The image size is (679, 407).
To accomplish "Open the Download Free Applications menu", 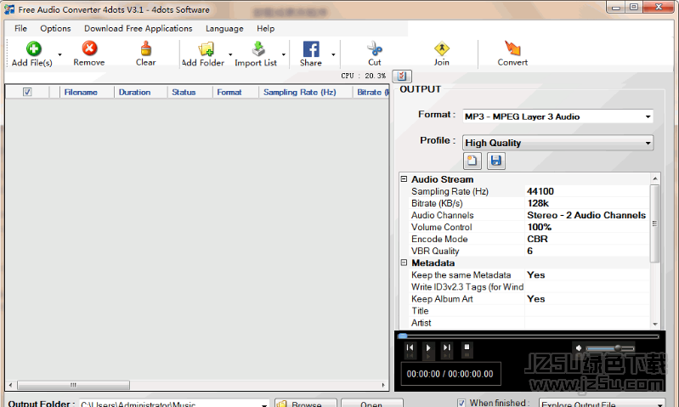I will pyautogui.click(x=139, y=29).
